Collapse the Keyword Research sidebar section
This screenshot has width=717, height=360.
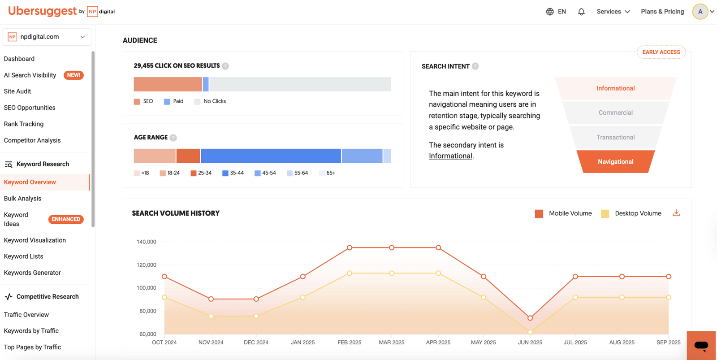[43, 164]
